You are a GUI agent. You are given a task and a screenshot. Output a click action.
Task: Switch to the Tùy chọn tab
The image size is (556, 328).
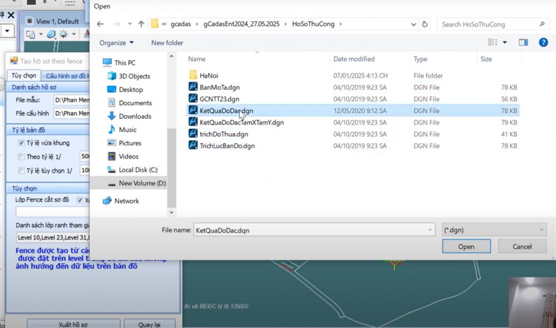(24, 75)
